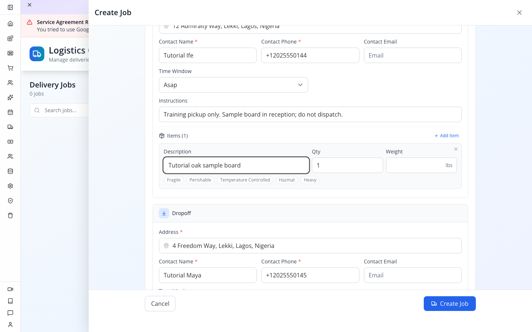Open the chat message sidebar icon
Screen dimensions: 532x332
coord(10,313)
